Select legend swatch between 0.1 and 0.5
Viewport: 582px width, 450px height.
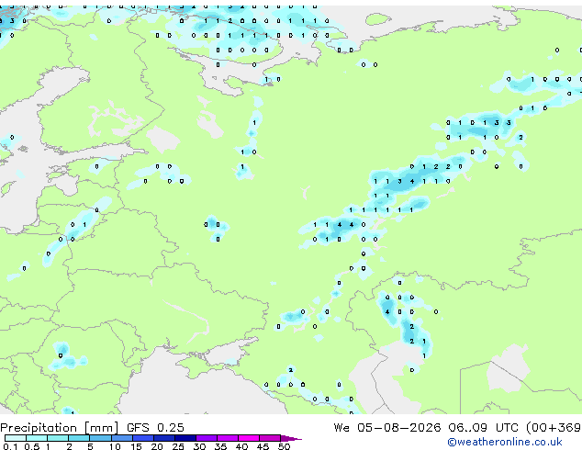click(16, 438)
